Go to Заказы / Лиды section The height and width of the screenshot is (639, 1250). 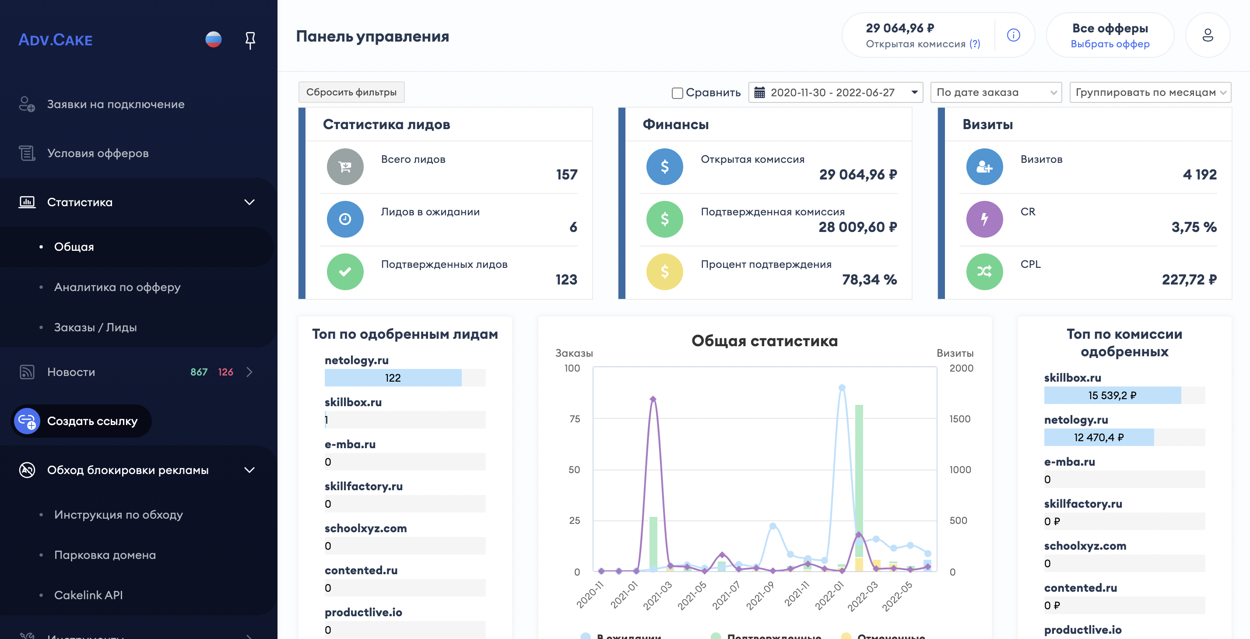[95, 327]
